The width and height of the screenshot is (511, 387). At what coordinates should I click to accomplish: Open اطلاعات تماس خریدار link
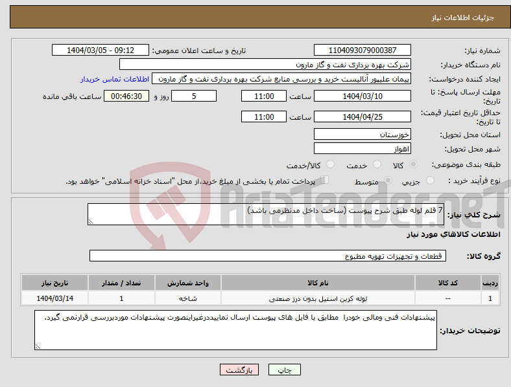click(115, 79)
